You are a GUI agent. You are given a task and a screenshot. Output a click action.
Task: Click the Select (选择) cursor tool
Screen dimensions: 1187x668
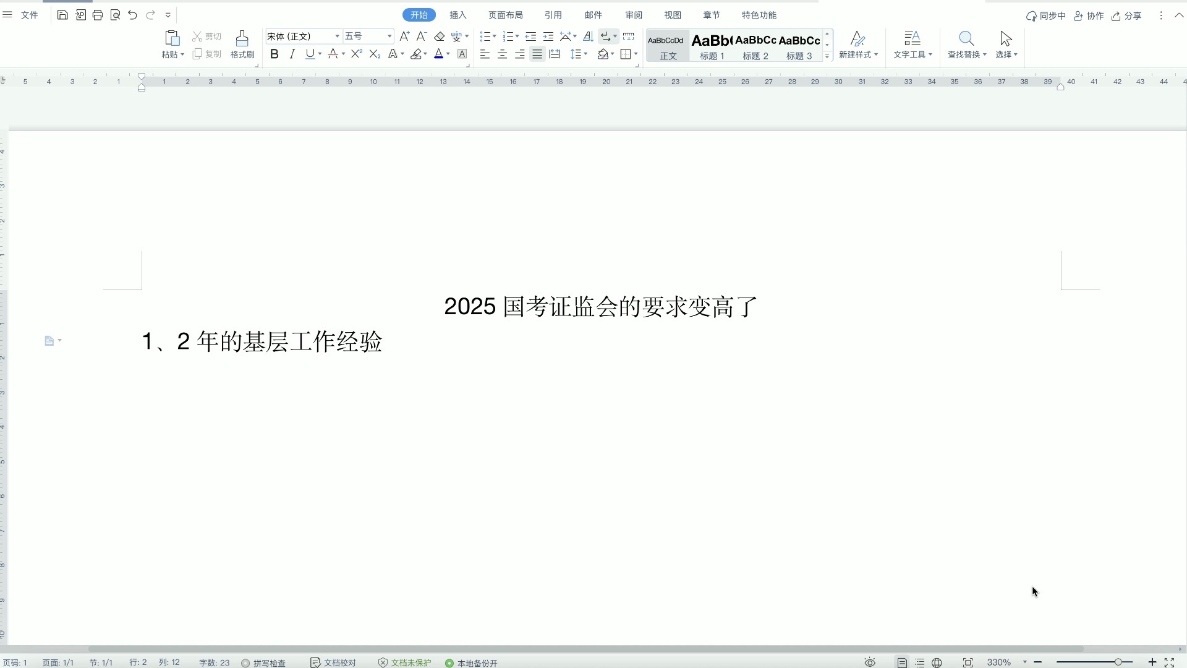click(1006, 45)
